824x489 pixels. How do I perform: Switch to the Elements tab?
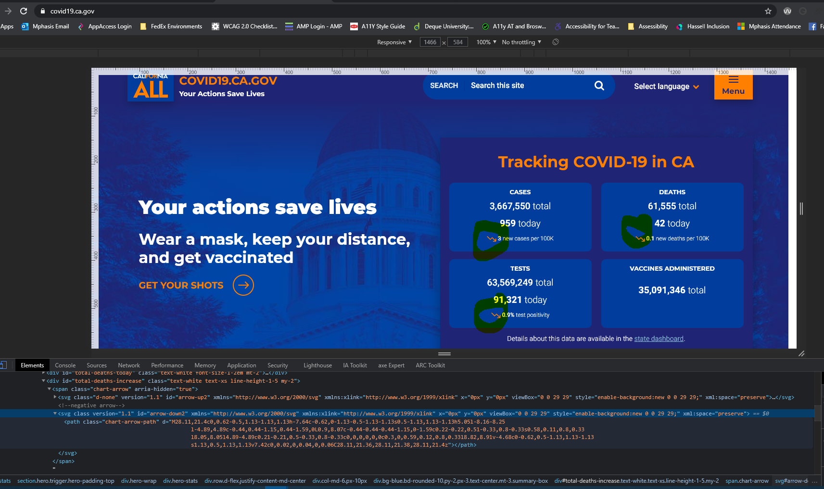pos(32,365)
